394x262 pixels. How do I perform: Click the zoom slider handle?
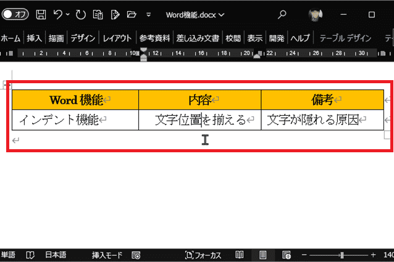(342, 255)
